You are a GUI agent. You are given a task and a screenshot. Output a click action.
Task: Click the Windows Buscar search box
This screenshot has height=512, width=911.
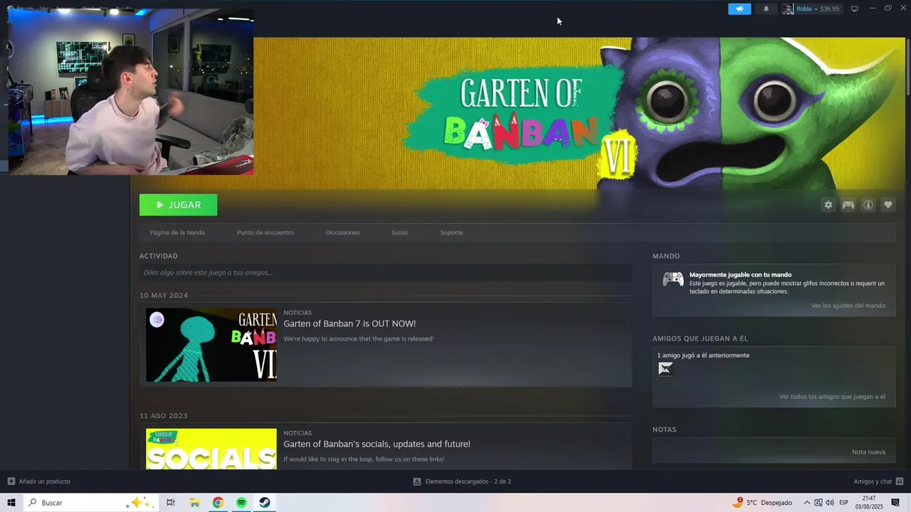pos(91,503)
